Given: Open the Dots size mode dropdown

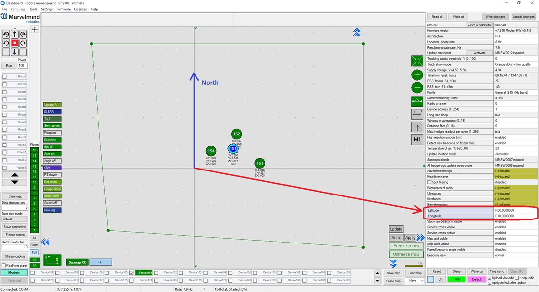Looking at the screenshot, I should 14,219.
